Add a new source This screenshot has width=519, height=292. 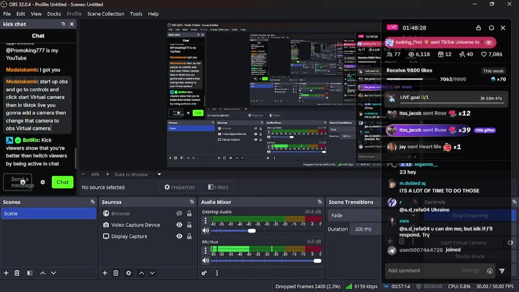click(105, 273)
